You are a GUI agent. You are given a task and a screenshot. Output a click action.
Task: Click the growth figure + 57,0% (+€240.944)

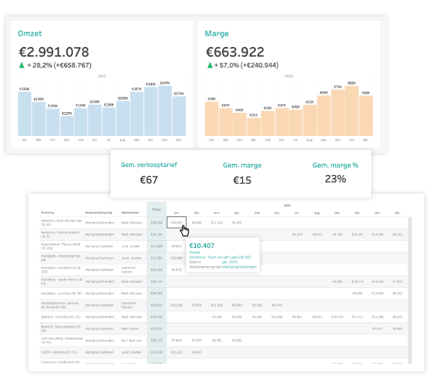pyautogui.click(x=246, y=65)
